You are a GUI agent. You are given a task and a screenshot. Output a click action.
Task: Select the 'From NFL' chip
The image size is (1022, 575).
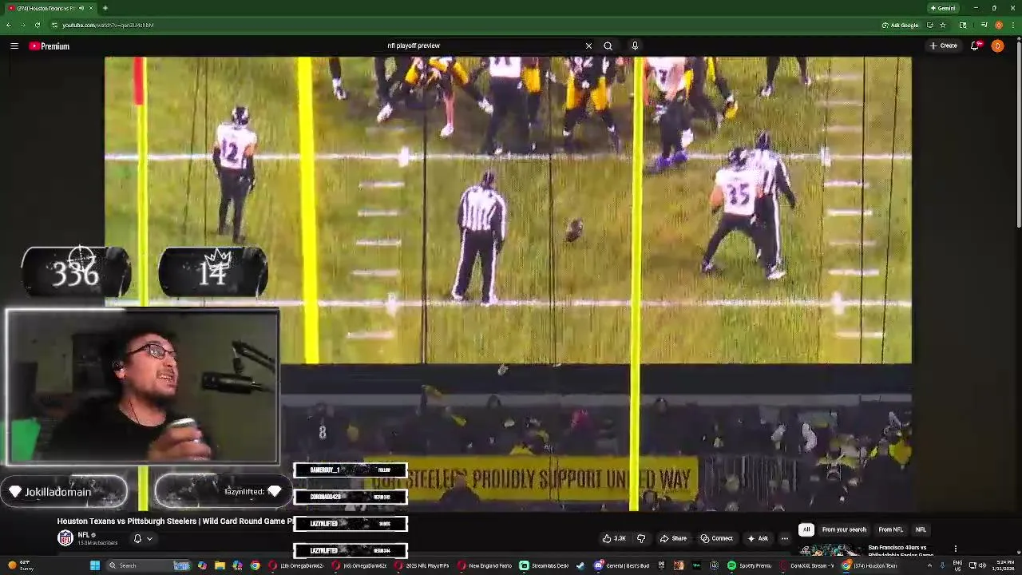click(890, 529)
